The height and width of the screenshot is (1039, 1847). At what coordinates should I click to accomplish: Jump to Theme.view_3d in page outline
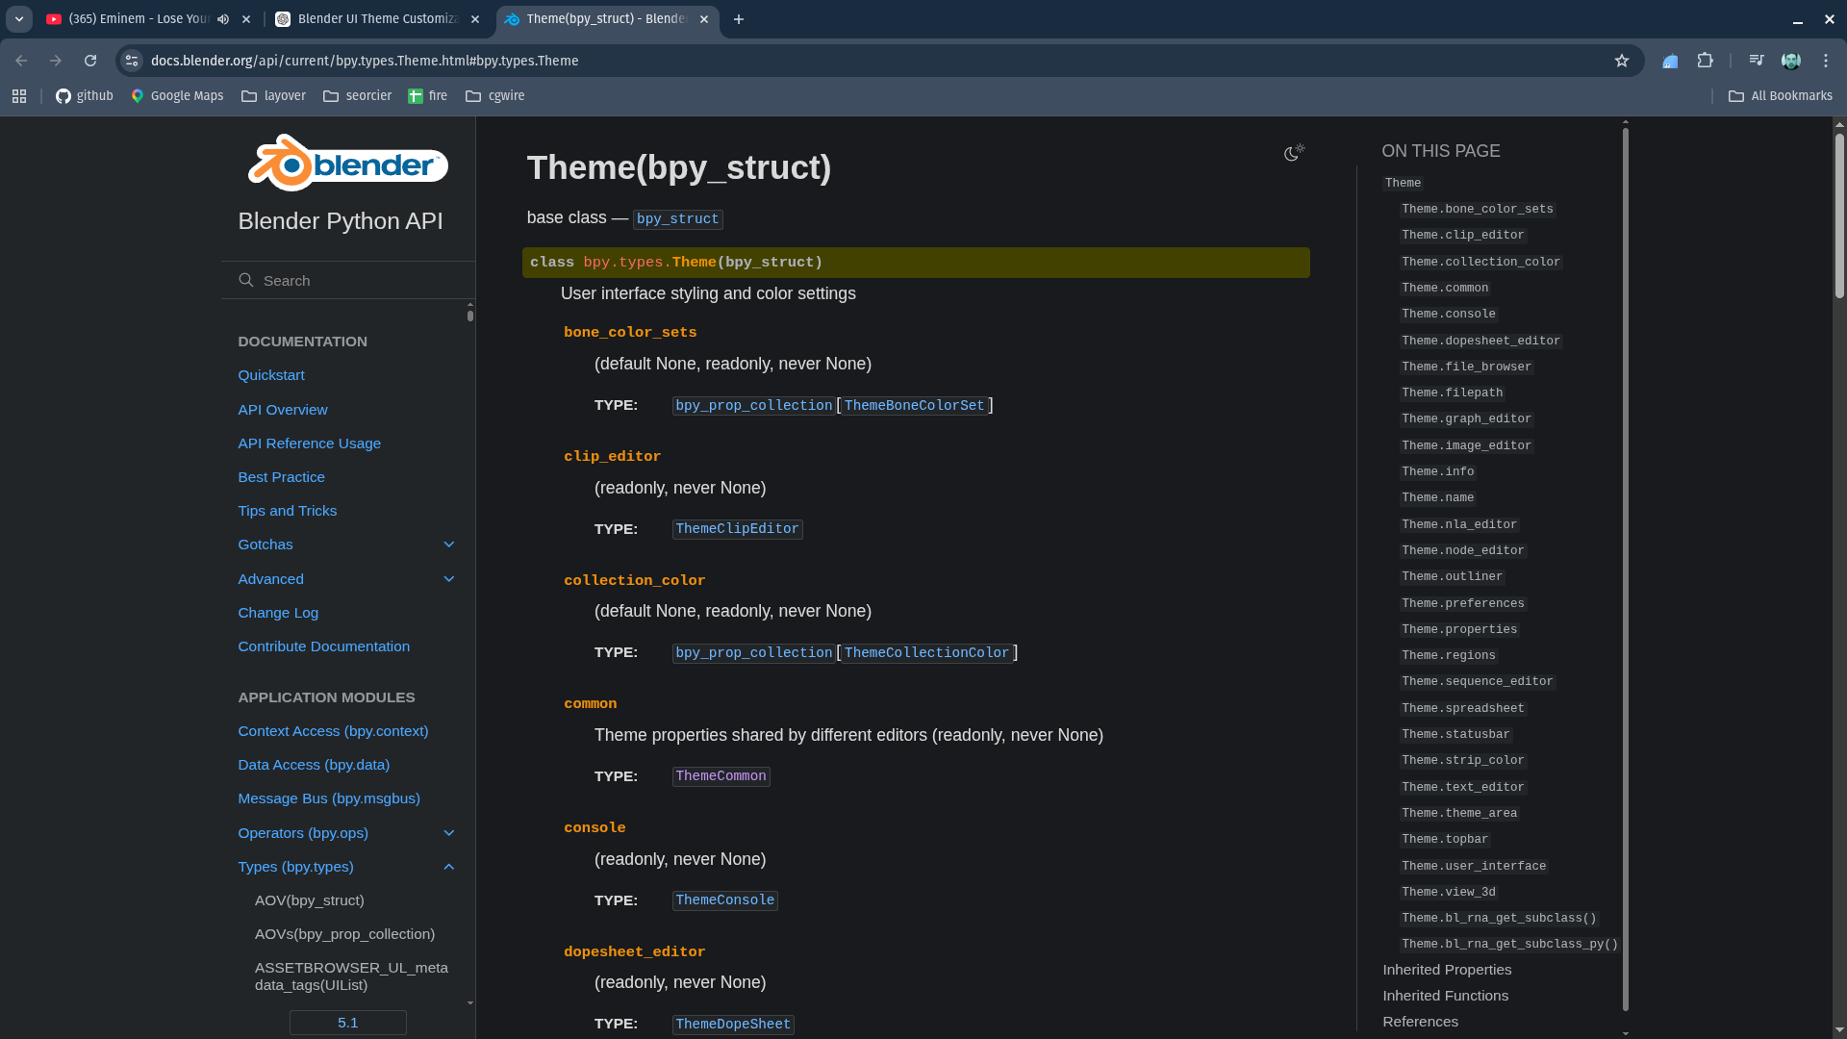pos(1448,892)
